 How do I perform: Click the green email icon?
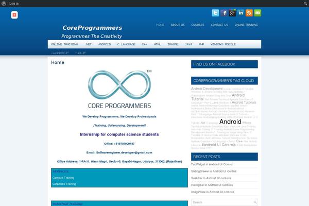(257, 13)
